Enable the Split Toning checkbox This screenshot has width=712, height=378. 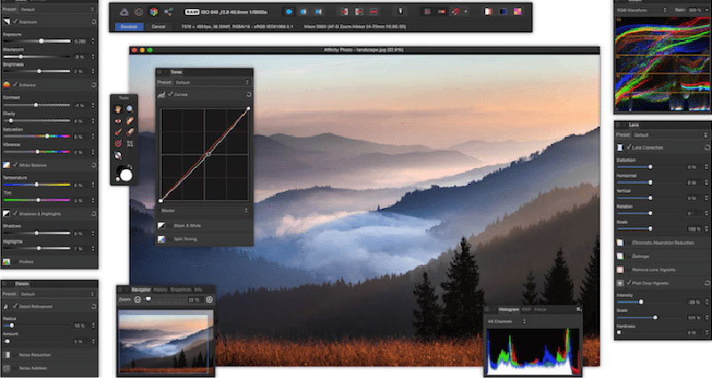170,238
